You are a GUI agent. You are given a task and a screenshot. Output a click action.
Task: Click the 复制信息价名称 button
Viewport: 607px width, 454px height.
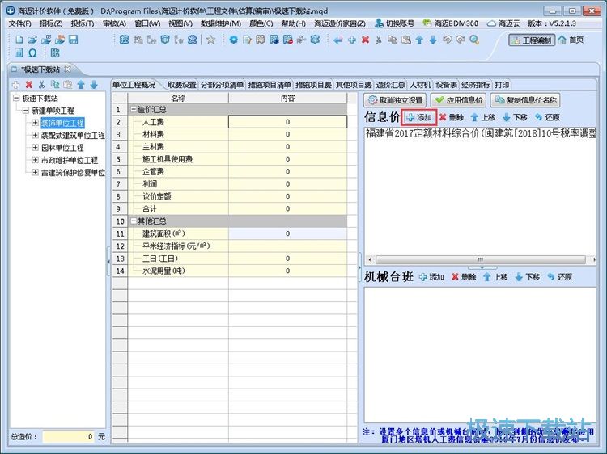pos(525,100)
